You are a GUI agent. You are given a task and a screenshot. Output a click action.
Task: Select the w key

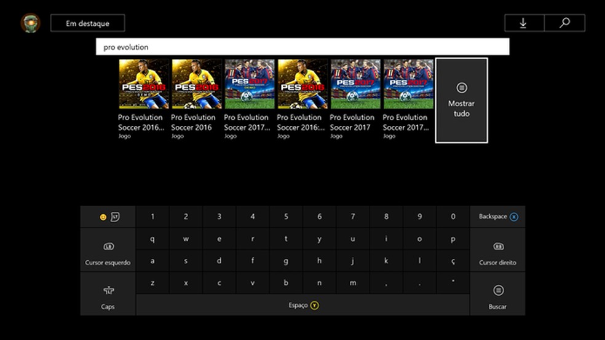tap(186, 239)
